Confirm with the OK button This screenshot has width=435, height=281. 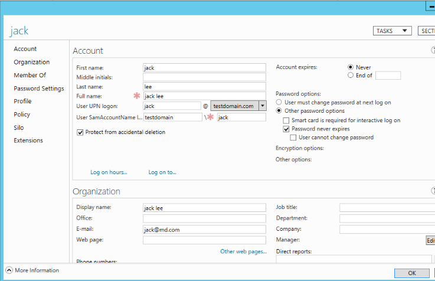coord(412,273)
